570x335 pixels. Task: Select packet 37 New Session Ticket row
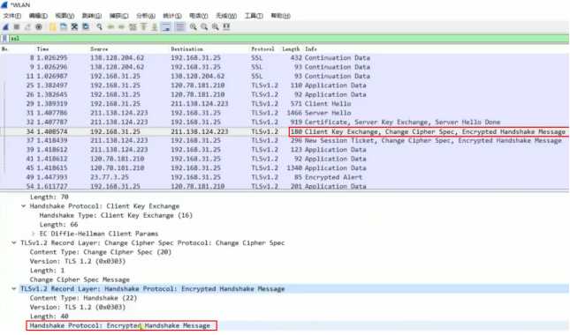click(x=285, y=140)
